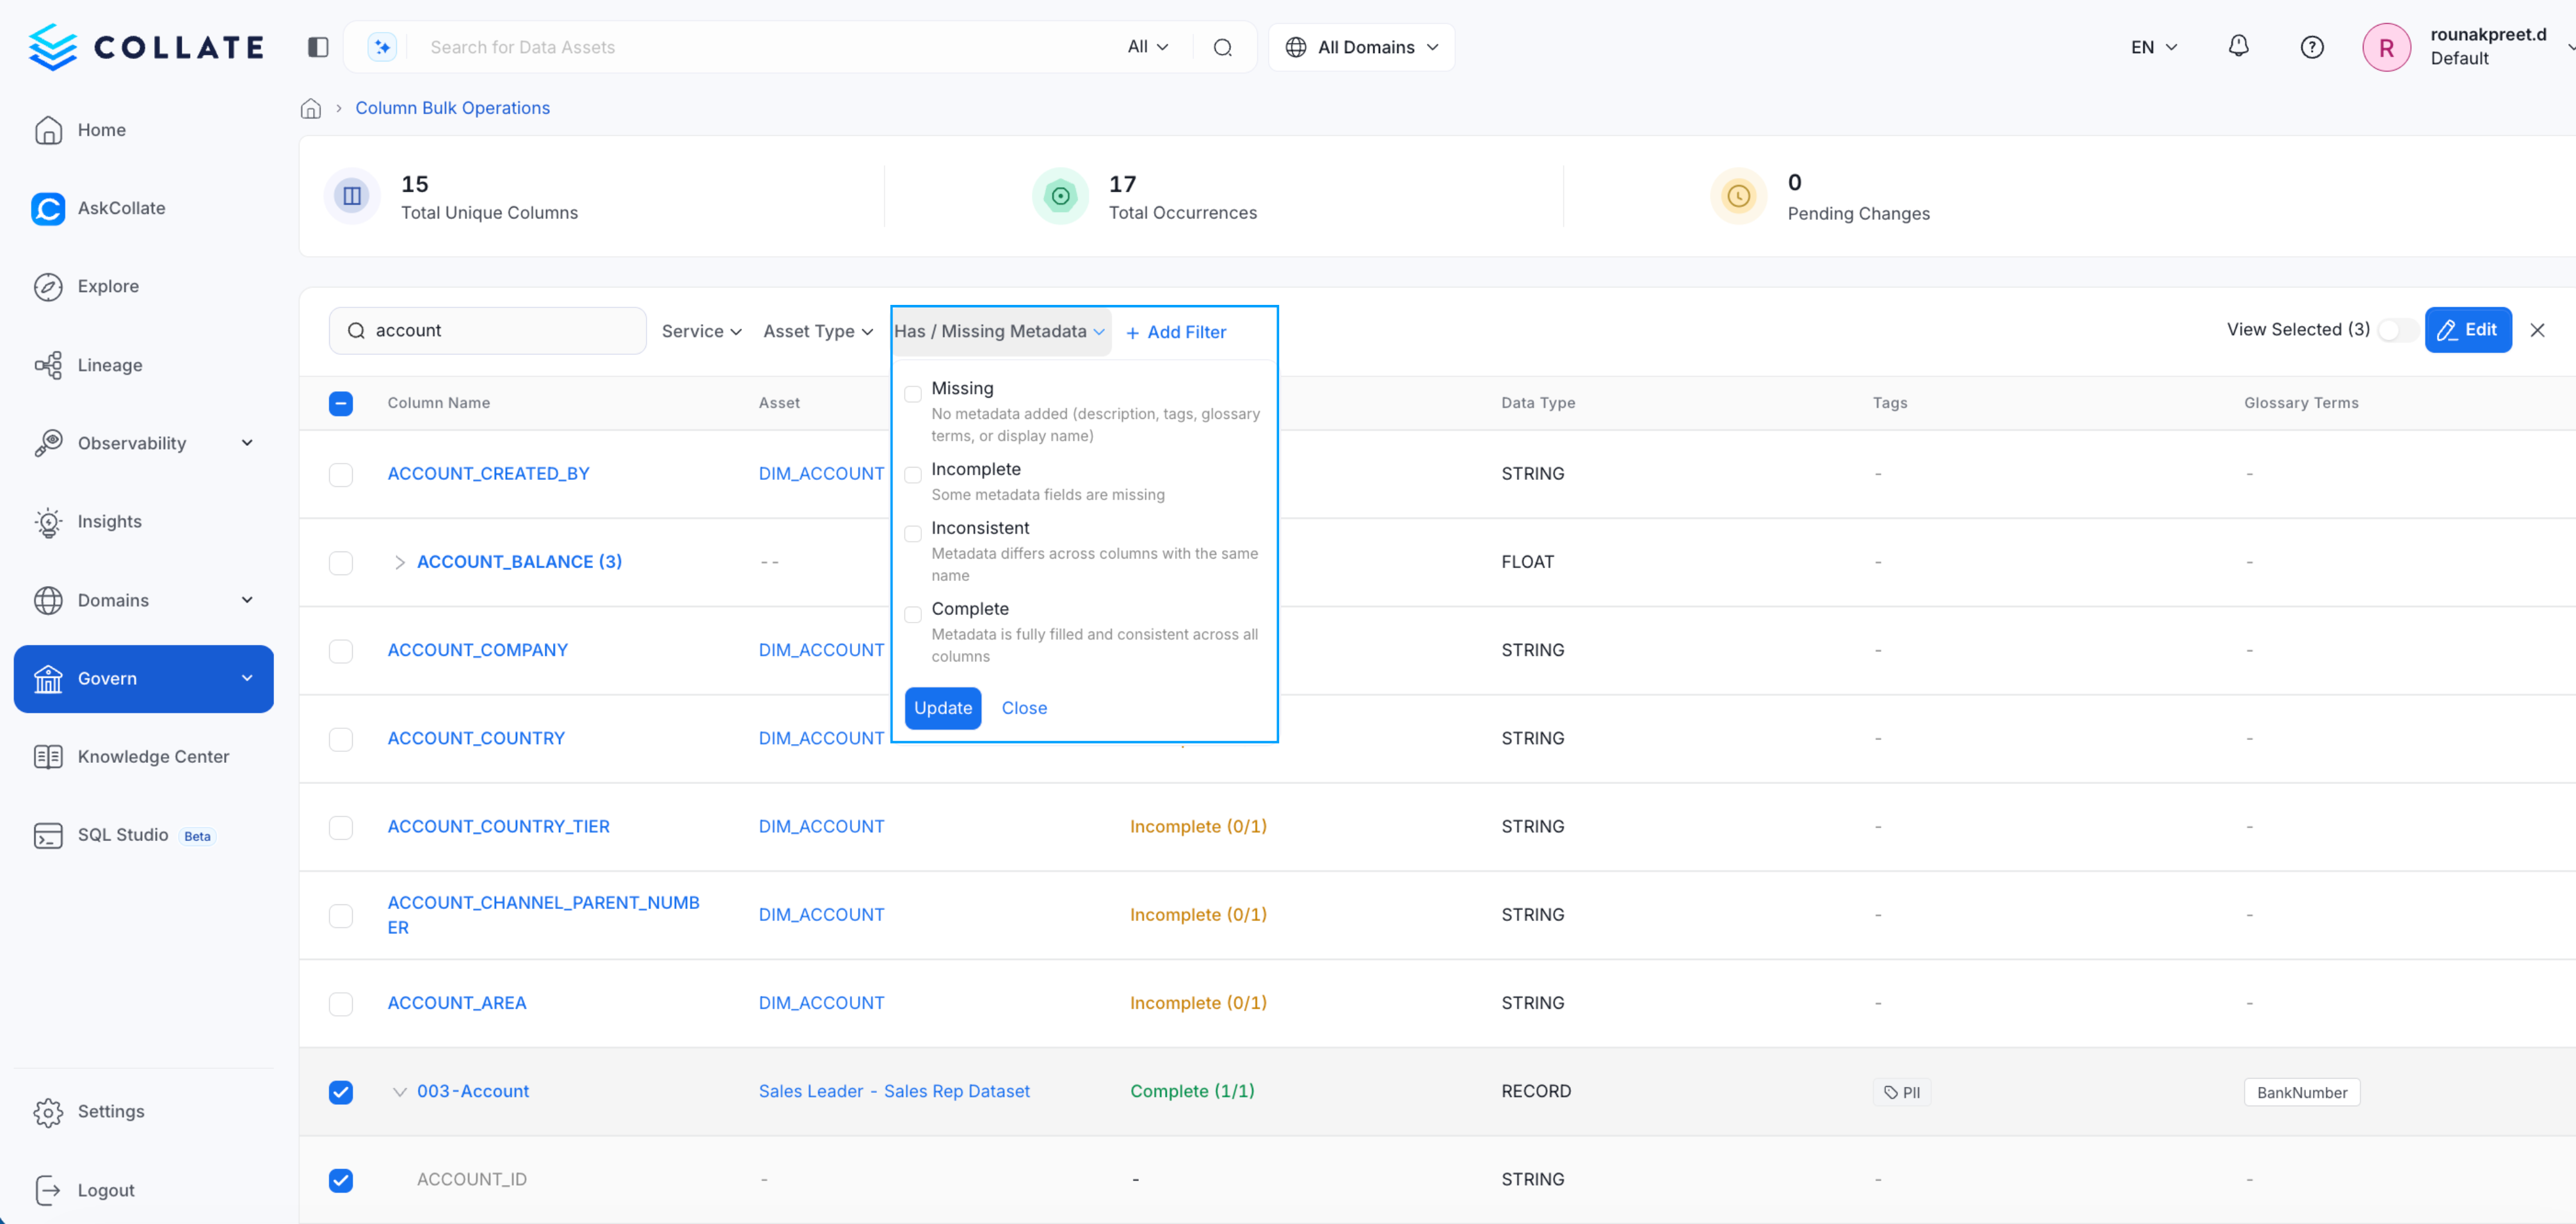
Task: Go to Explore in sidebar
Action: click(x=108, y=286)
